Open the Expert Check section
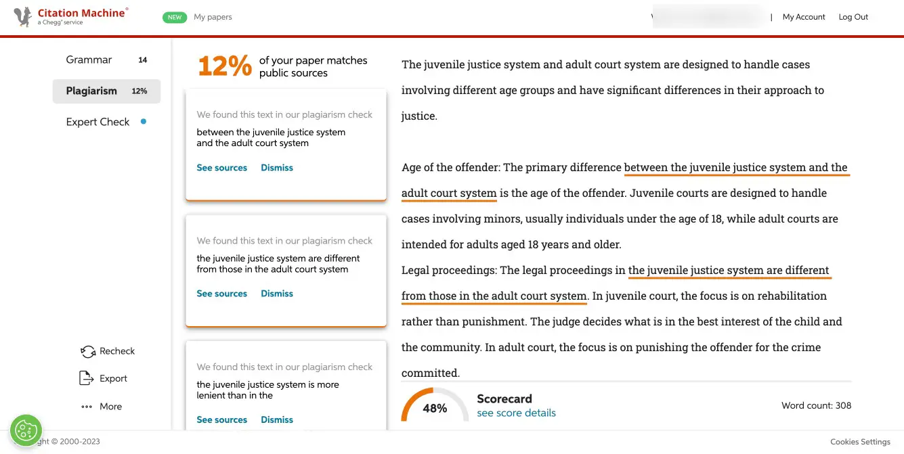The width and height of the screenshot is (904, 454). click(98, 122)
